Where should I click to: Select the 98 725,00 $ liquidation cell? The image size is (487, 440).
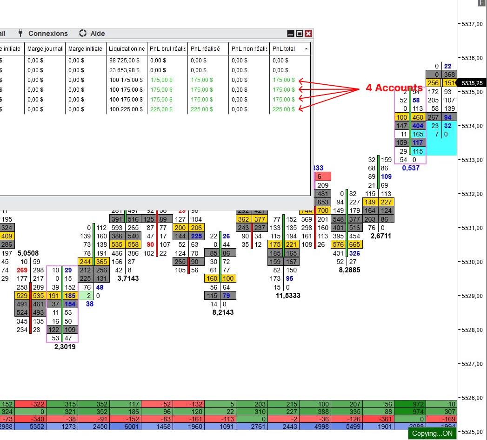pyautogui.click(x=124, y=61)
